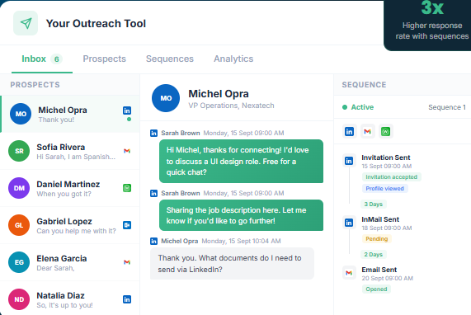Image resolution: width=471 pixels, height=315 pixels.
Task: Open Daniel Martinez conversation
Action: click(x=70, y=188)
